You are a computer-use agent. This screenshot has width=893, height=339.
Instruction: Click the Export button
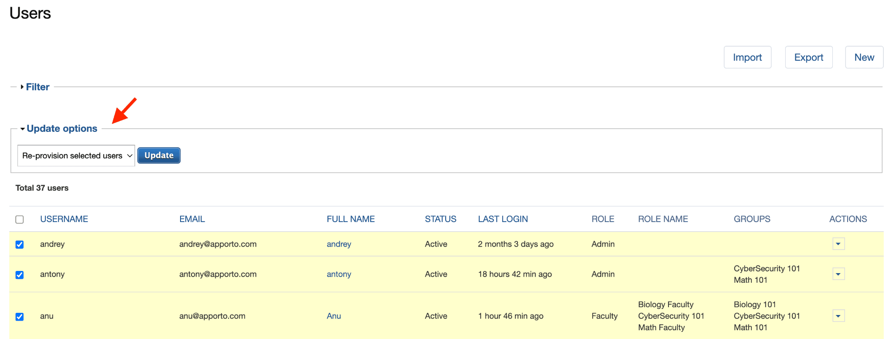coord(808,57)
